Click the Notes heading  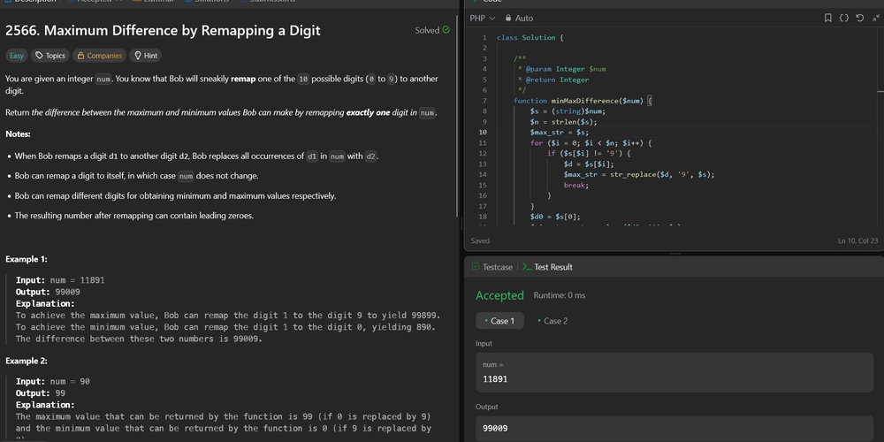point(18,134)
